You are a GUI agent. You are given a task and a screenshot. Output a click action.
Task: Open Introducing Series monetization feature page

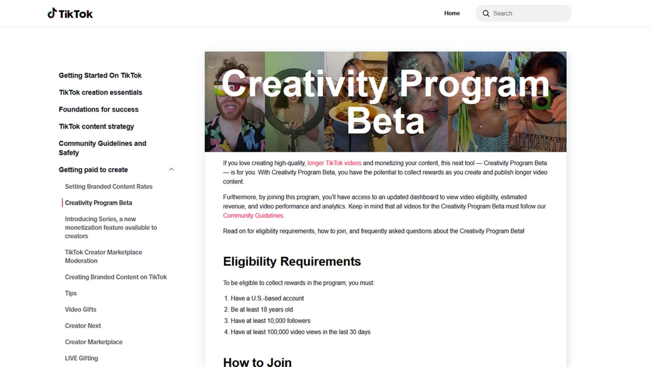pyautogui.click(x=111, y=227)
